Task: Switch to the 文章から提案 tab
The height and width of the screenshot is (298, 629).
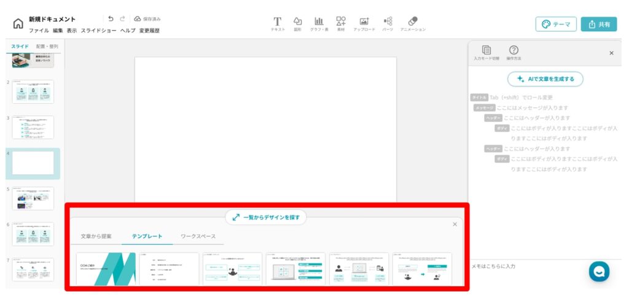Action: tap(96, 236)
